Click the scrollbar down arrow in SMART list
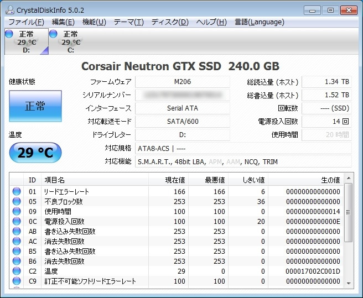 point(349,283)
